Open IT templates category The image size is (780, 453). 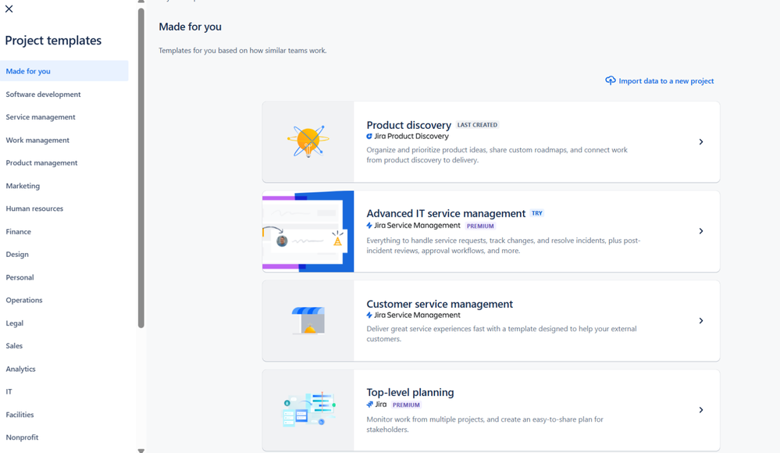tap(9, 392)
